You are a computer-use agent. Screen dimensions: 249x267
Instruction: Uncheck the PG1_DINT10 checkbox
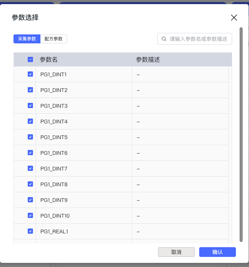[30, 216]
